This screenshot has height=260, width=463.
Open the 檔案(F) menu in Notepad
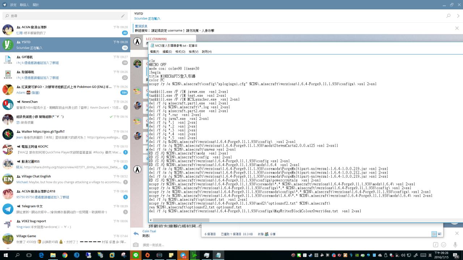pyautogui.click(x=154, y=52)
